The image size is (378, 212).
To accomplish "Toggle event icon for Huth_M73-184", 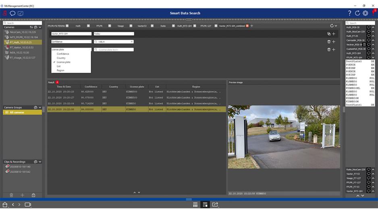I will [369, 53].
